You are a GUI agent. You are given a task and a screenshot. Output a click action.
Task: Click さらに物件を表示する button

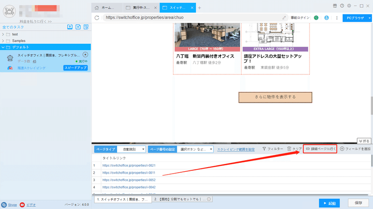point(275,97)
